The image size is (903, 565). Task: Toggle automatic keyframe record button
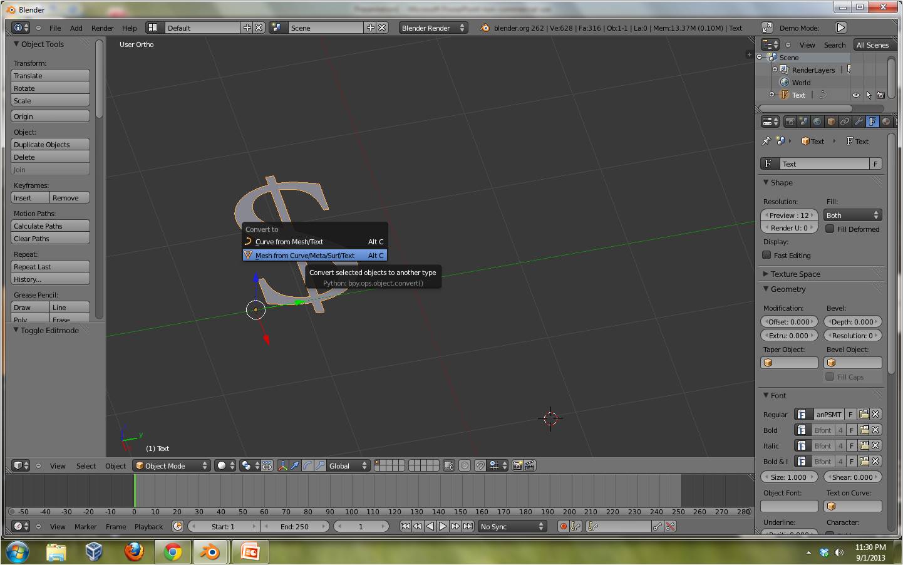[x=564, y=526]
